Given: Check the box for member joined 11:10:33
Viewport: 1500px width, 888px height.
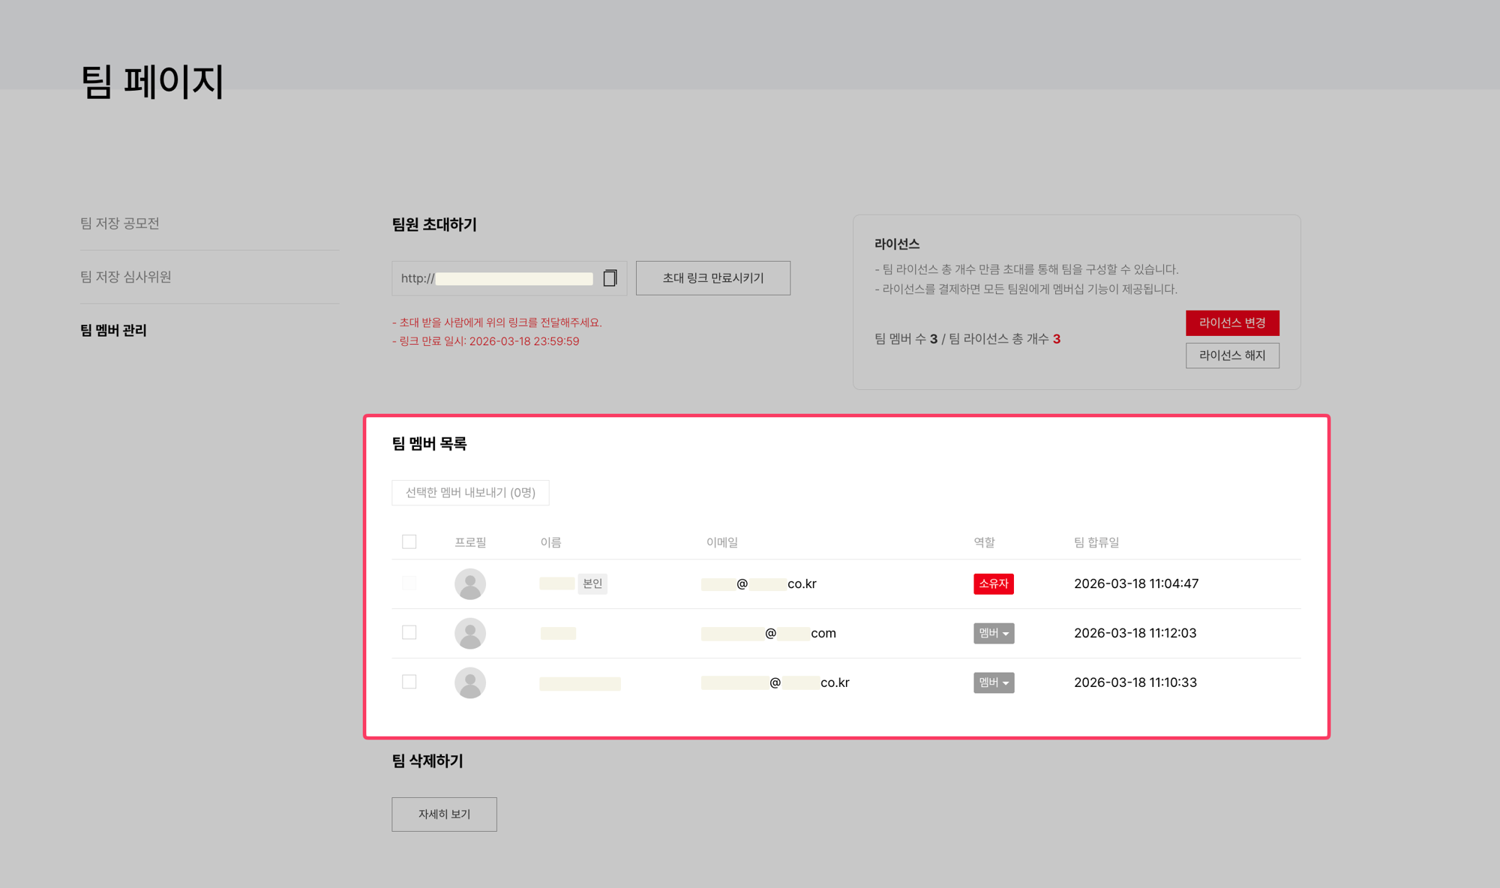Looking at the screenshot, I should pyautogui.click(x=409, y=682).
